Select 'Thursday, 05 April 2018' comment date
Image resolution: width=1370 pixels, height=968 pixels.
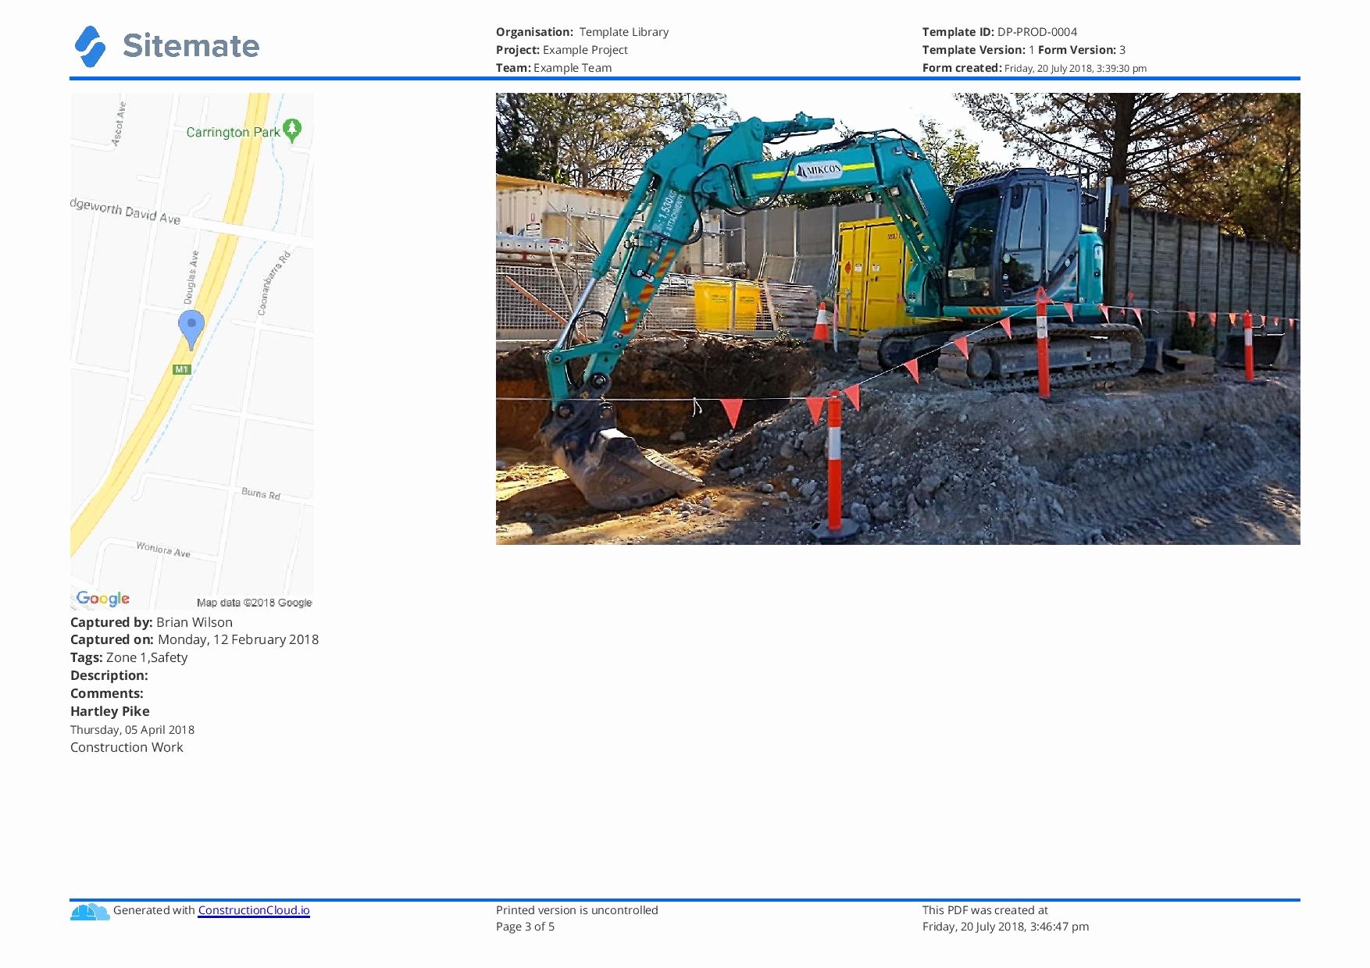(x=132, y=730)
